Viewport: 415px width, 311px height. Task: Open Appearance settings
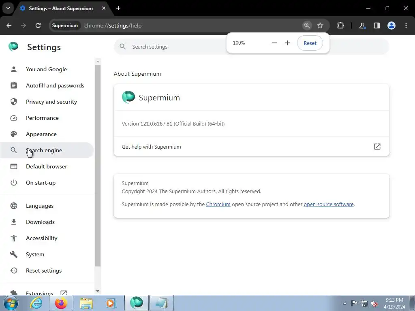coord(46,134)
